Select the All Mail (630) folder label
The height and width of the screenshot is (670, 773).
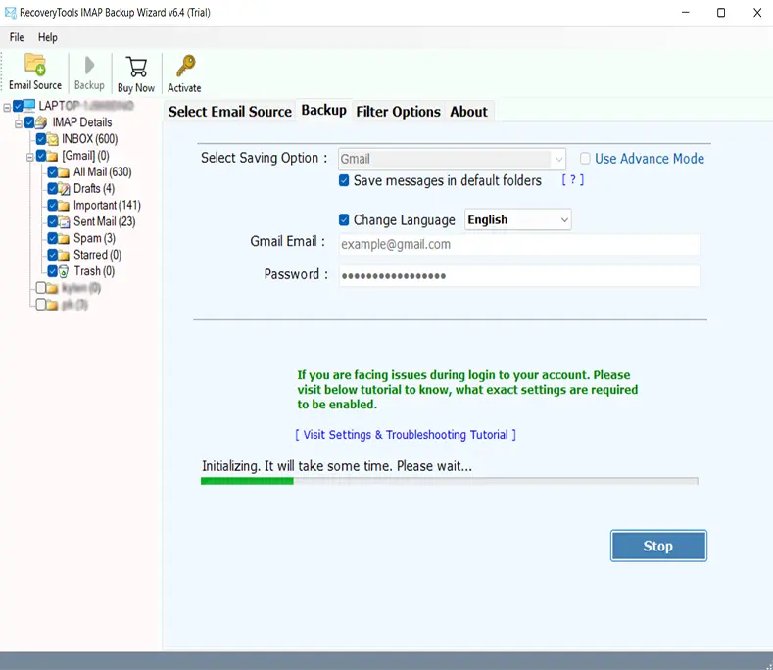tap(103, 172)
